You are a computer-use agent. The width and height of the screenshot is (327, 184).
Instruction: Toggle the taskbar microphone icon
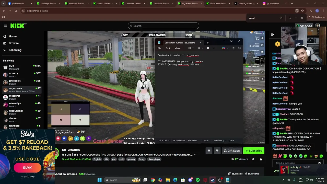294,180
